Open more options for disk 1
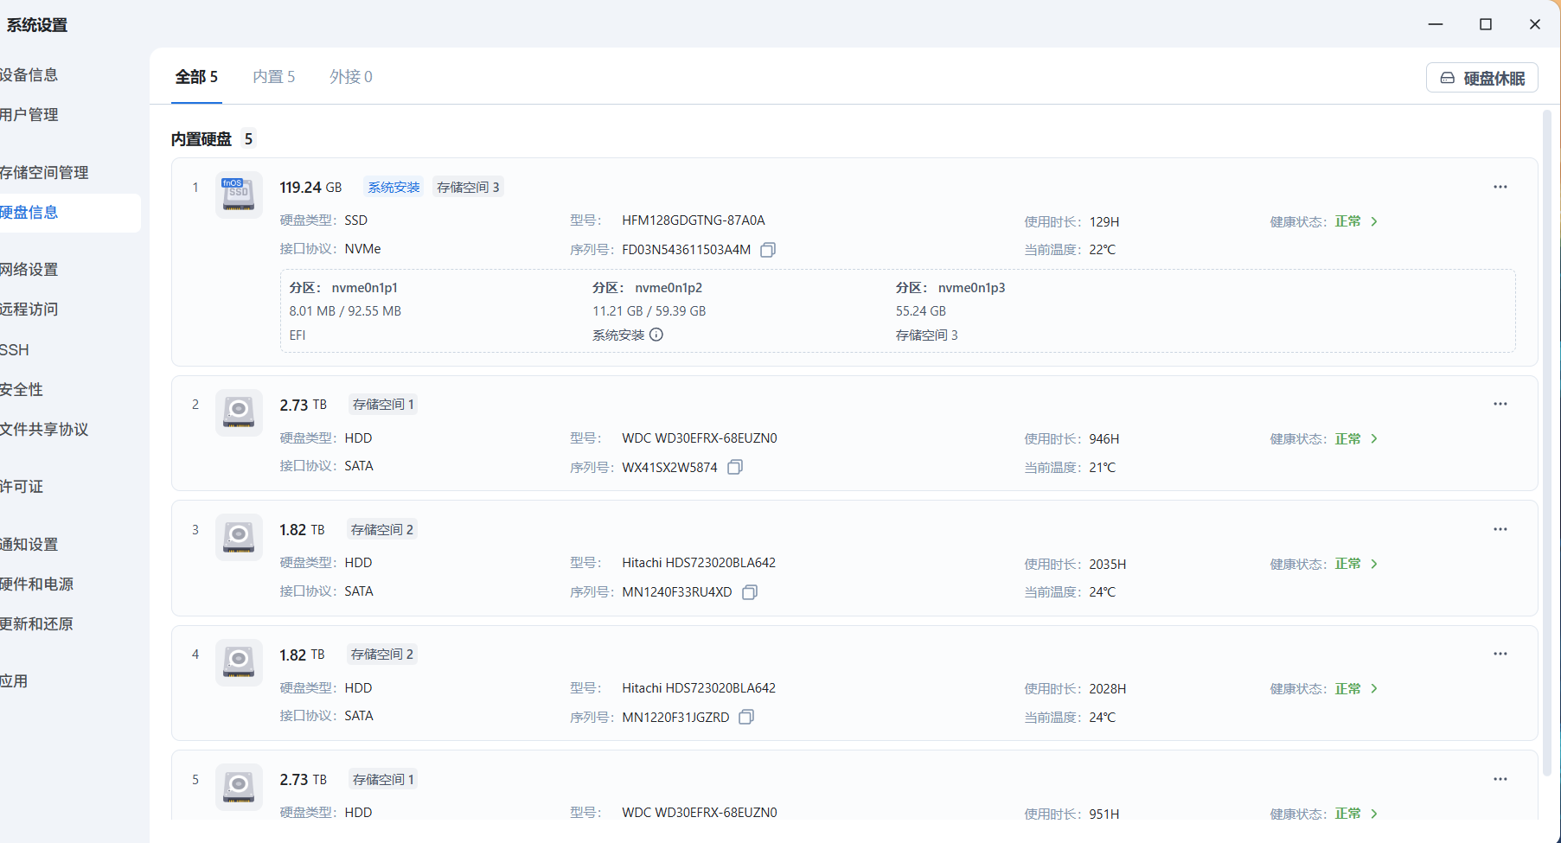Image resolution: width=1561 pixels, height=843 pixels. pos(1500,187)
